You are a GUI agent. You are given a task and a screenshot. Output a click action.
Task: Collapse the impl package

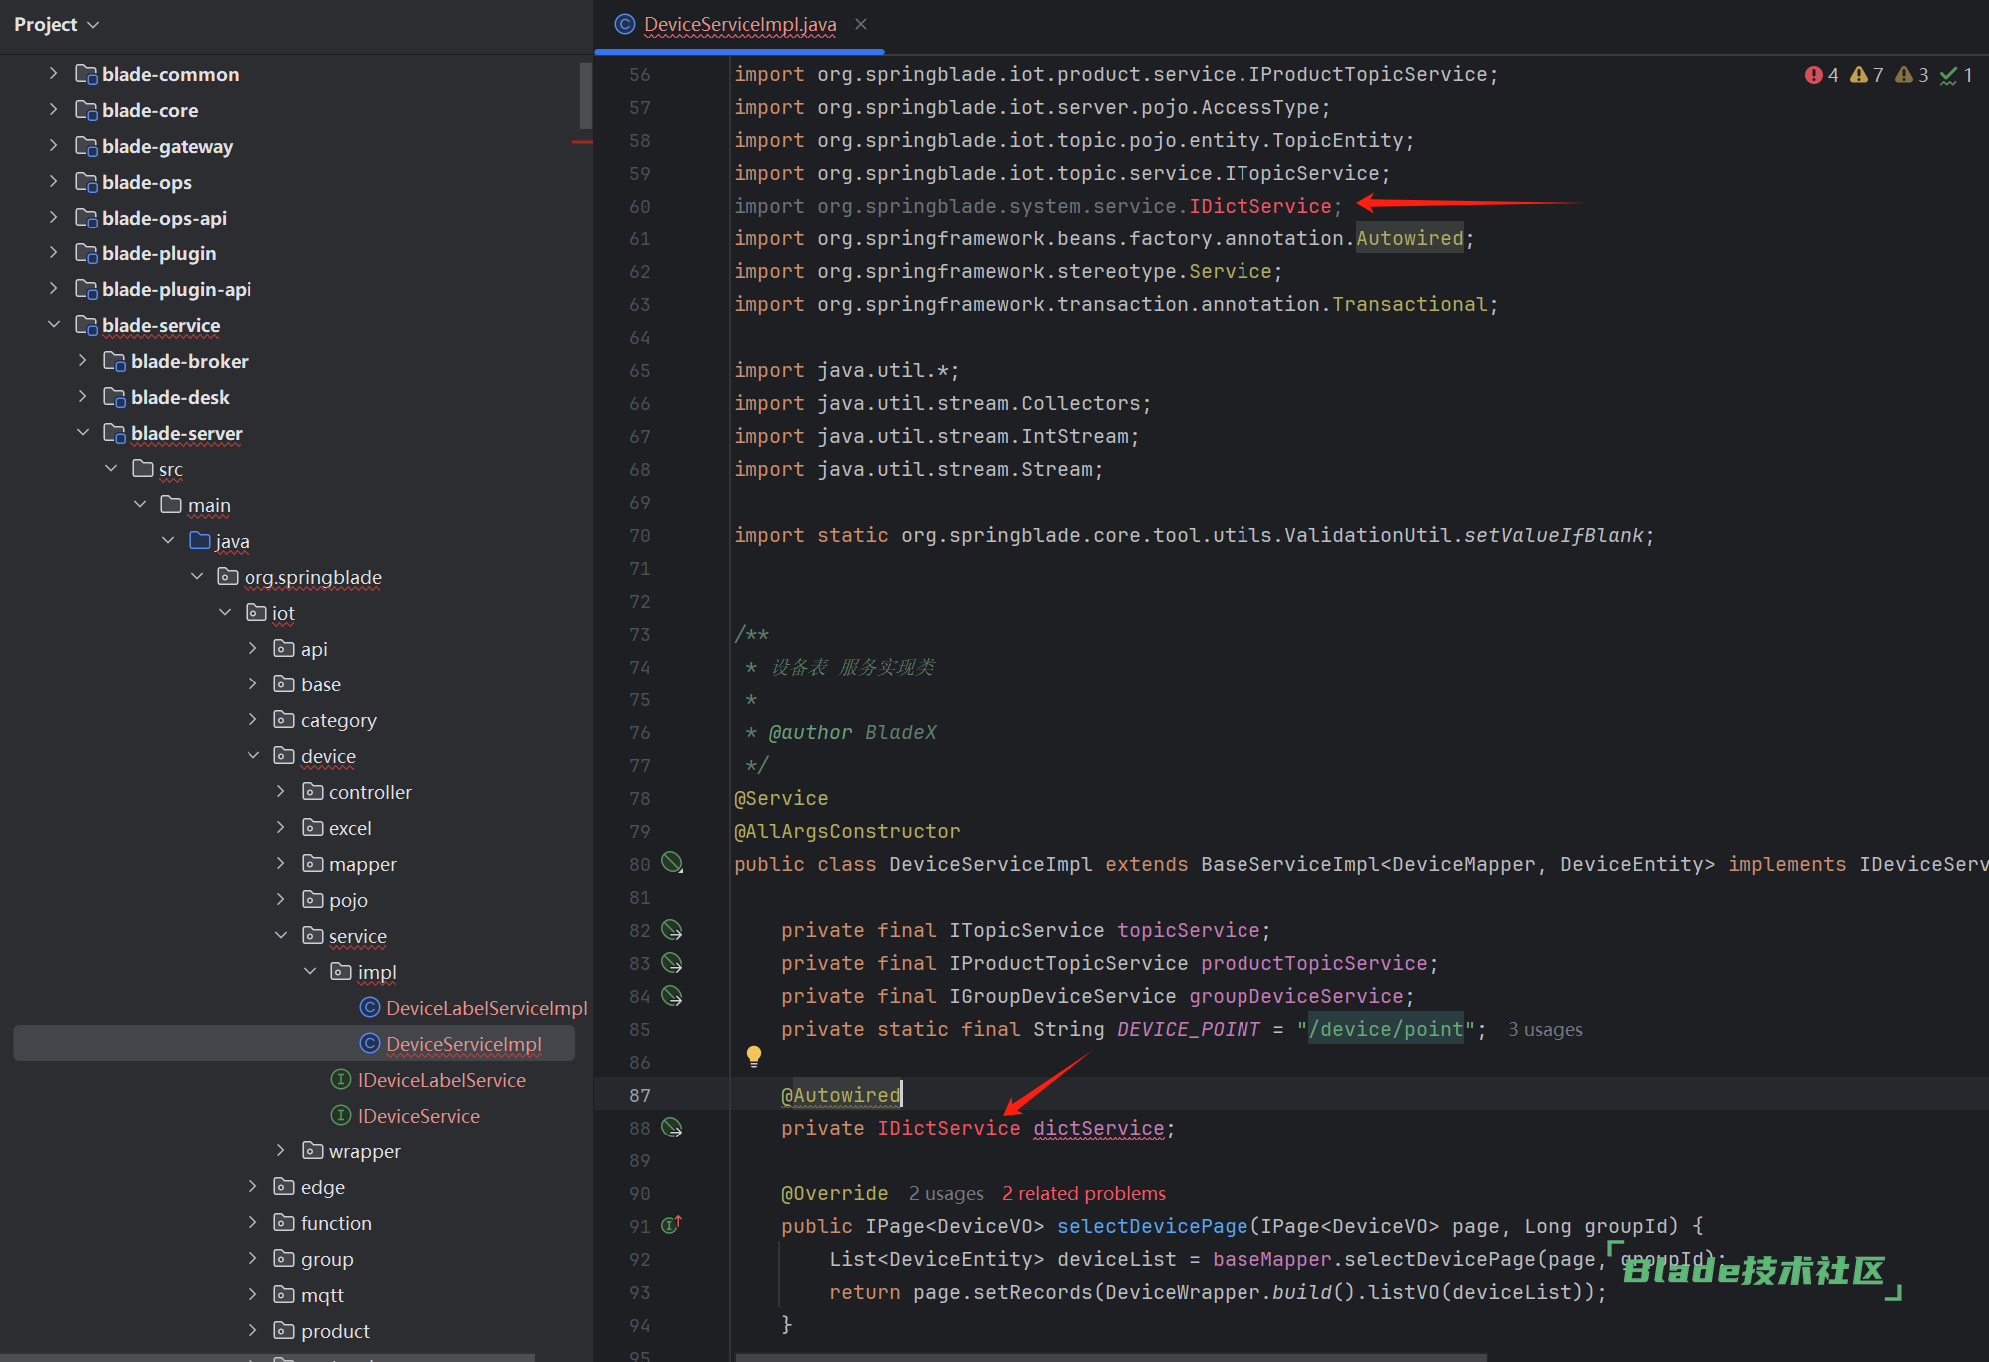[x=310, y=972]
